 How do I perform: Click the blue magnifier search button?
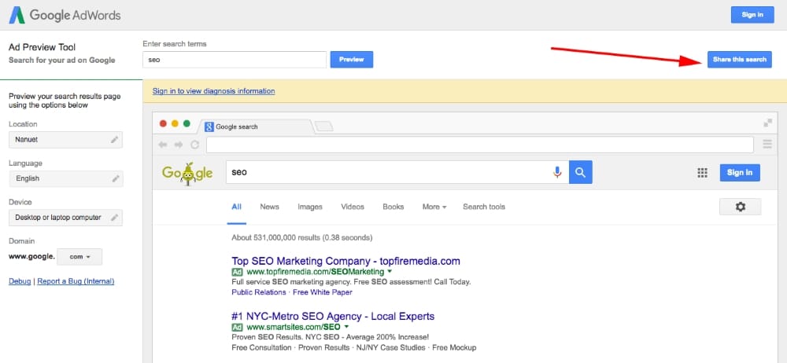(x=581, y=172)
